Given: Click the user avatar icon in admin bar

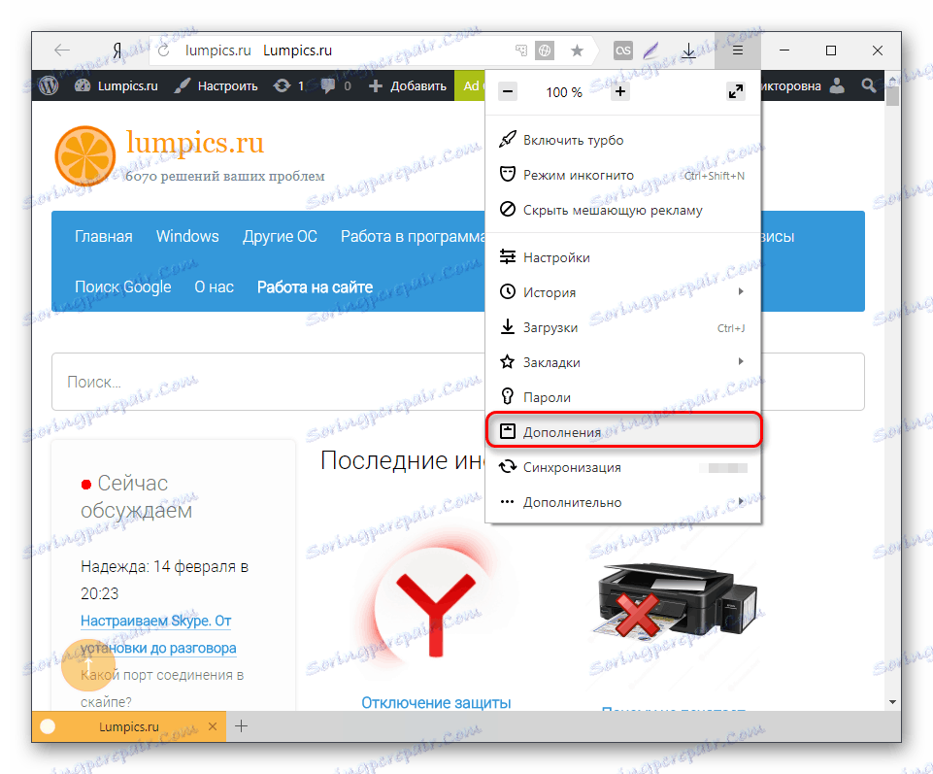Looking at the screenshot, I should click(837, 85).
